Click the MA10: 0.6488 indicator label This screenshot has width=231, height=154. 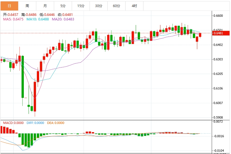point(38,19)
